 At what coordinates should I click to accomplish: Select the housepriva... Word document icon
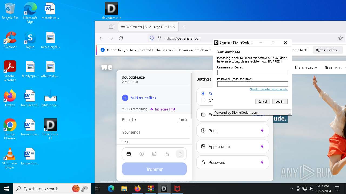[x=30, y=127]
